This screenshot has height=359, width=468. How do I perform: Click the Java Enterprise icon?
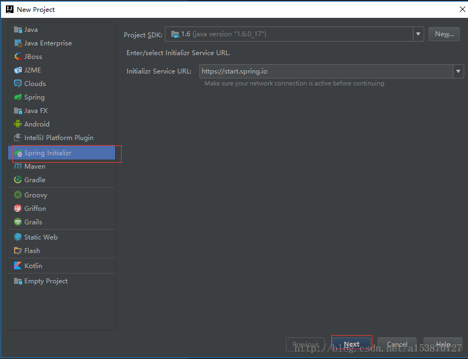coord(18,43)
